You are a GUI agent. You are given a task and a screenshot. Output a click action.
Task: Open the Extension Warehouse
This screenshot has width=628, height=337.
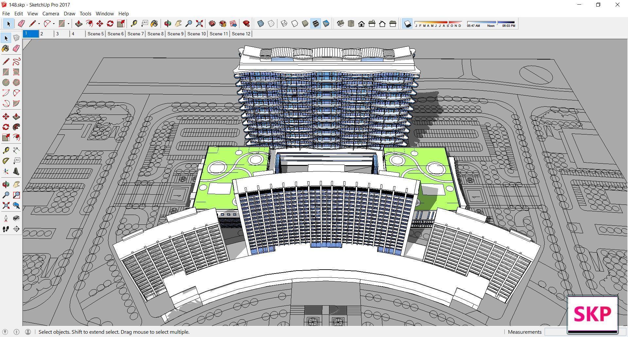coord(223,24)
